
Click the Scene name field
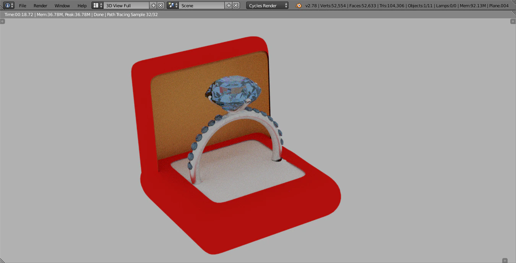point(202,6)
